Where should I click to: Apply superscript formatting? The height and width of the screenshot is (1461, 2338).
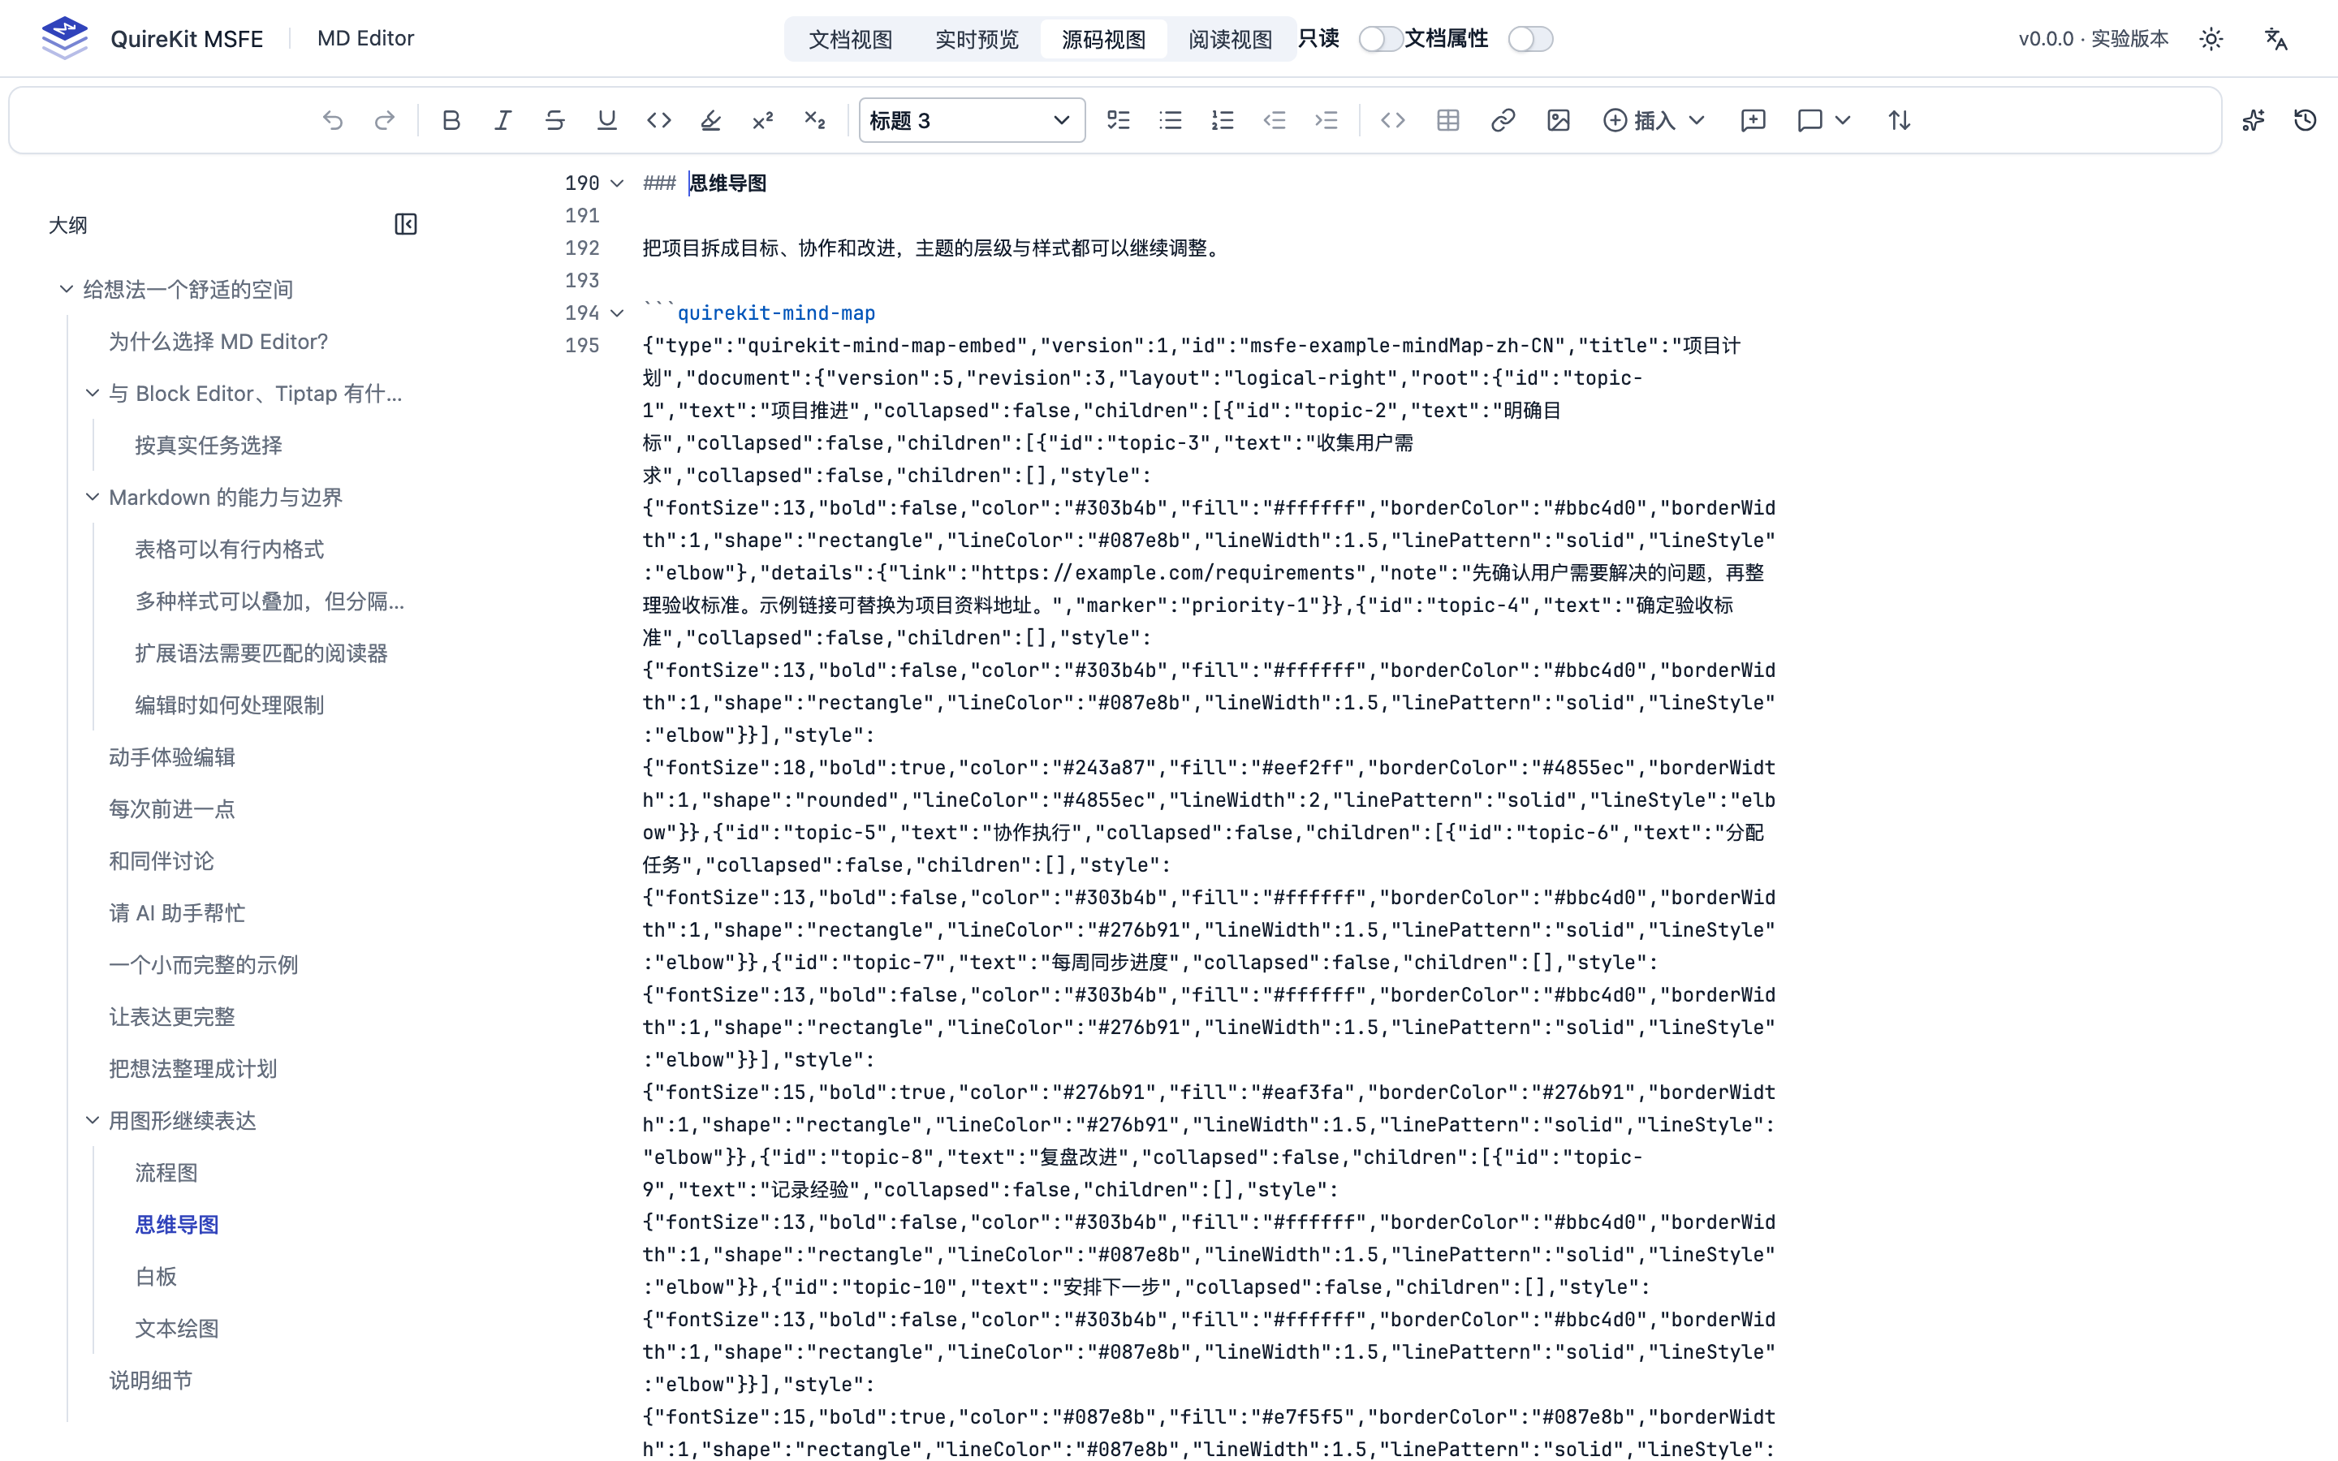763,120
